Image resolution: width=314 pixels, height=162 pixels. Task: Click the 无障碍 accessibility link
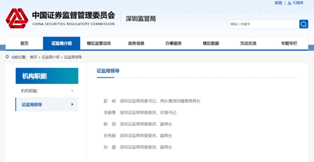tap(298, 3)
